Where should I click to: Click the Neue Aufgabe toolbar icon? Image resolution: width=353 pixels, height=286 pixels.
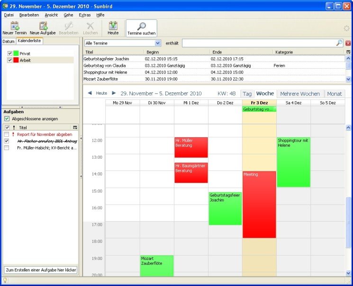coord(43,26)
